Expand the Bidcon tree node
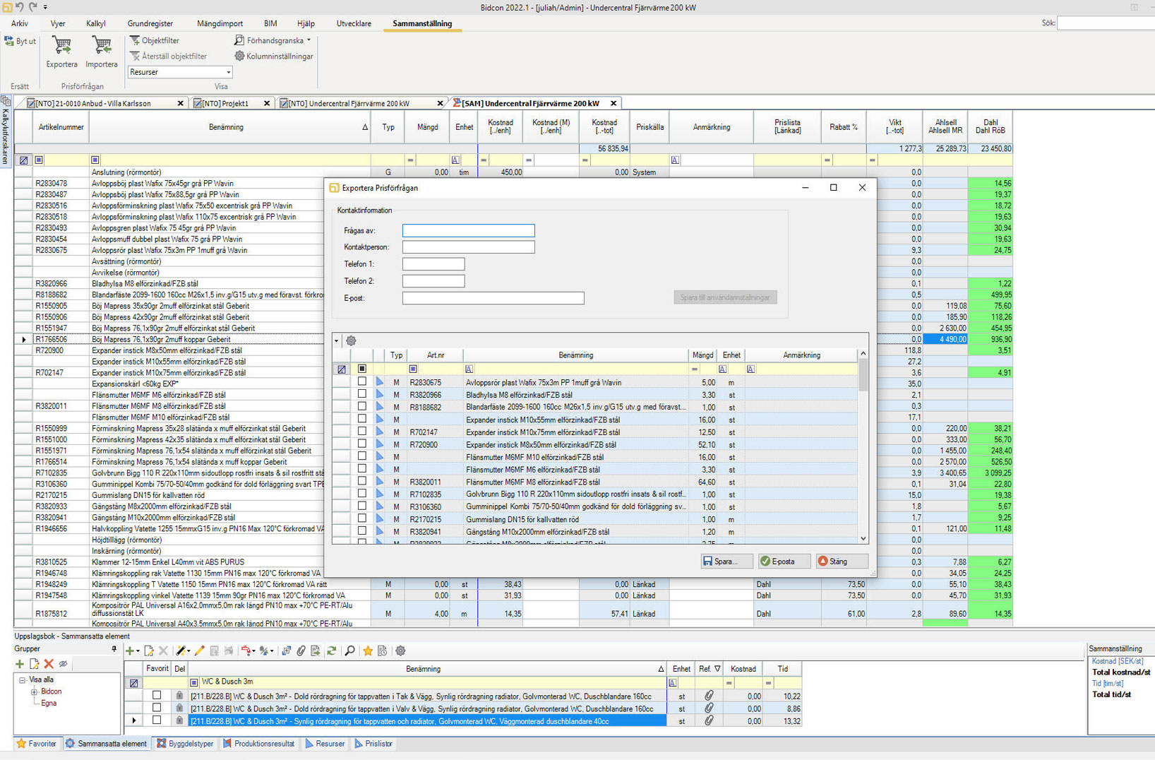 34,691
